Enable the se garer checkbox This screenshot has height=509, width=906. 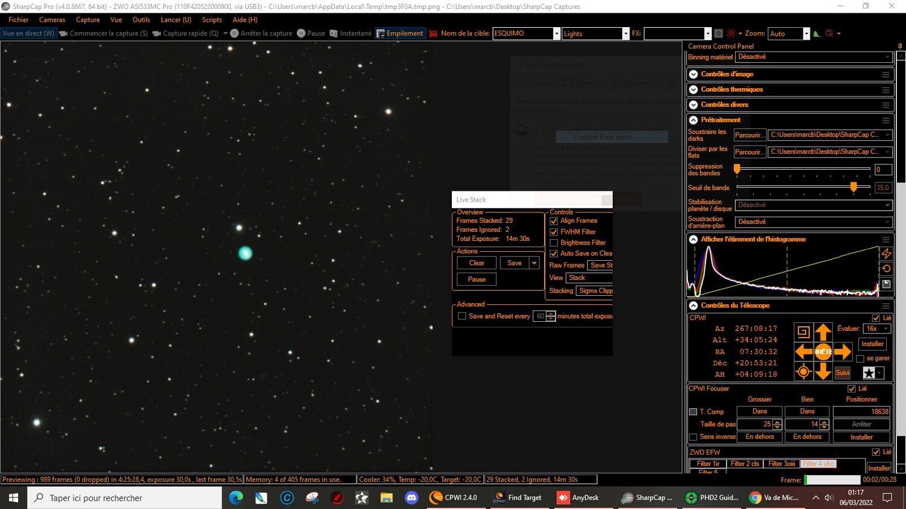[860, 359]
